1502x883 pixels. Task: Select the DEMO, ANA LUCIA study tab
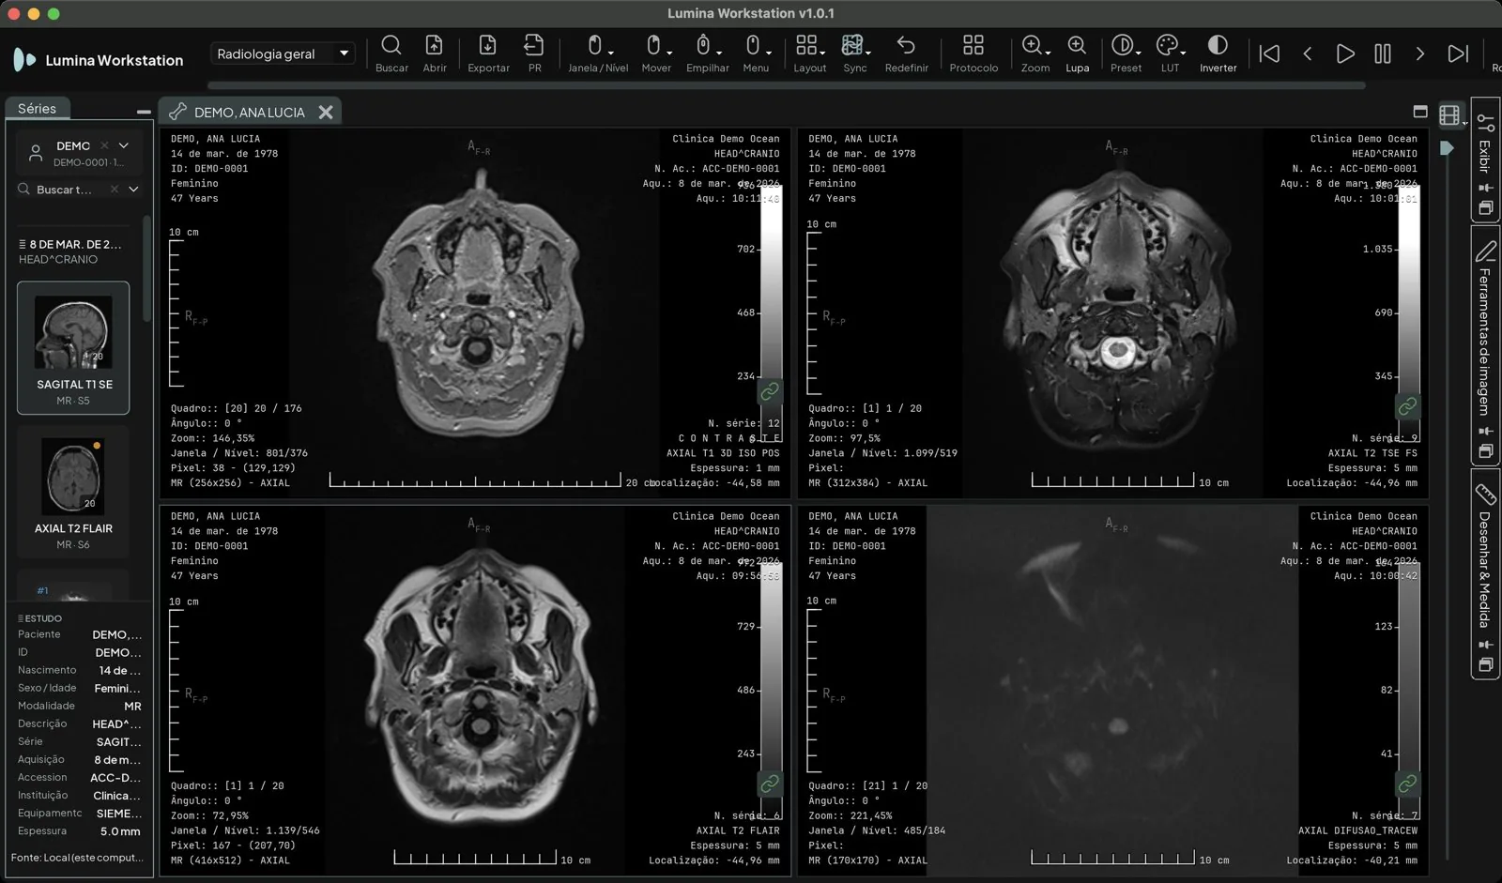coord(250,112)
